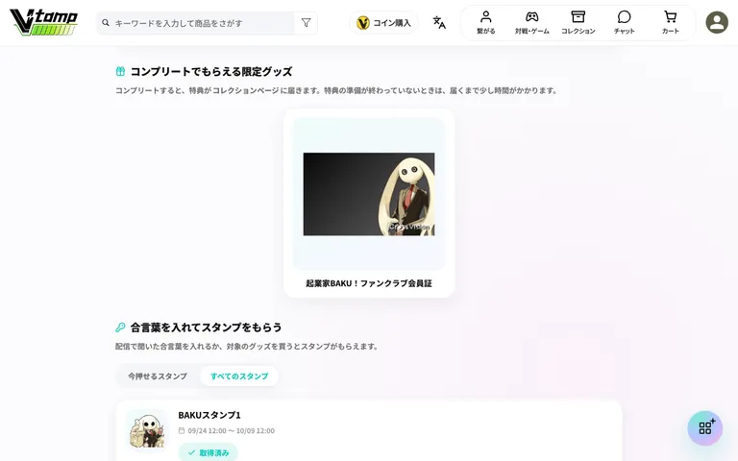738x461 pixels.
Task: Click the Vtomp logo
Action: (x=44, y=22)
